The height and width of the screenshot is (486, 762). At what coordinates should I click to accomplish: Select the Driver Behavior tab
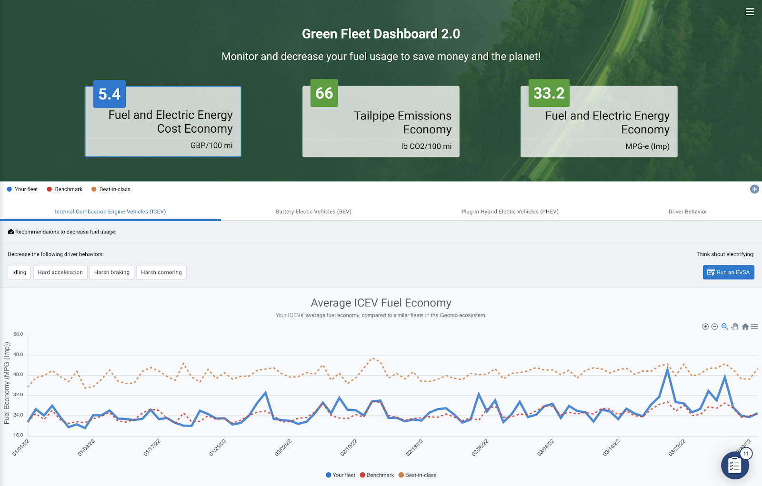tap(688, 212)
